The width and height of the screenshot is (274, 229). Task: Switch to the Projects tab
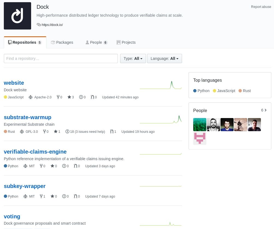click(x=126, y=42)
